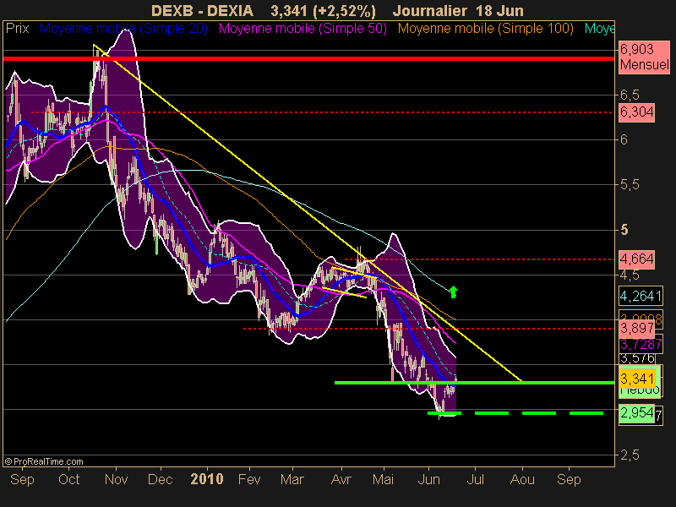Click the Fev month label

pyautogui.click(x=249, y=479)
